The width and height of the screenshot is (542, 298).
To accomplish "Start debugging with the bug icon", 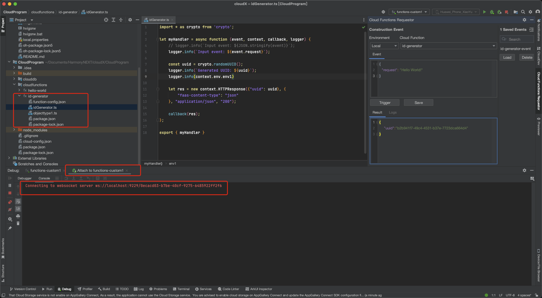I will point(492,12).
